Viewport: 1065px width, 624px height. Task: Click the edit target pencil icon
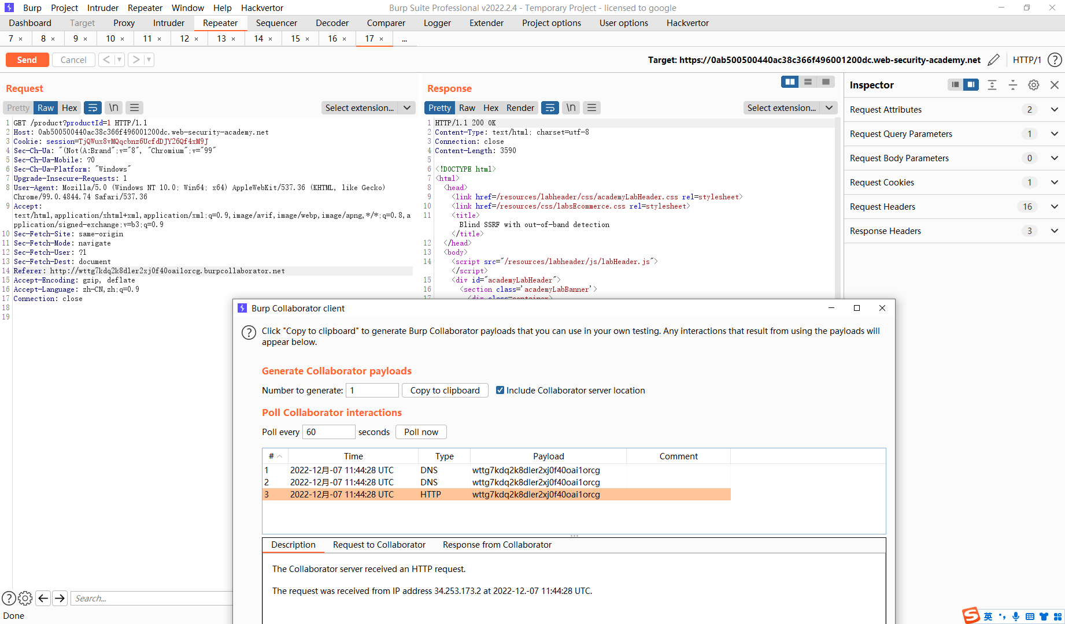[x=994, y=60]
